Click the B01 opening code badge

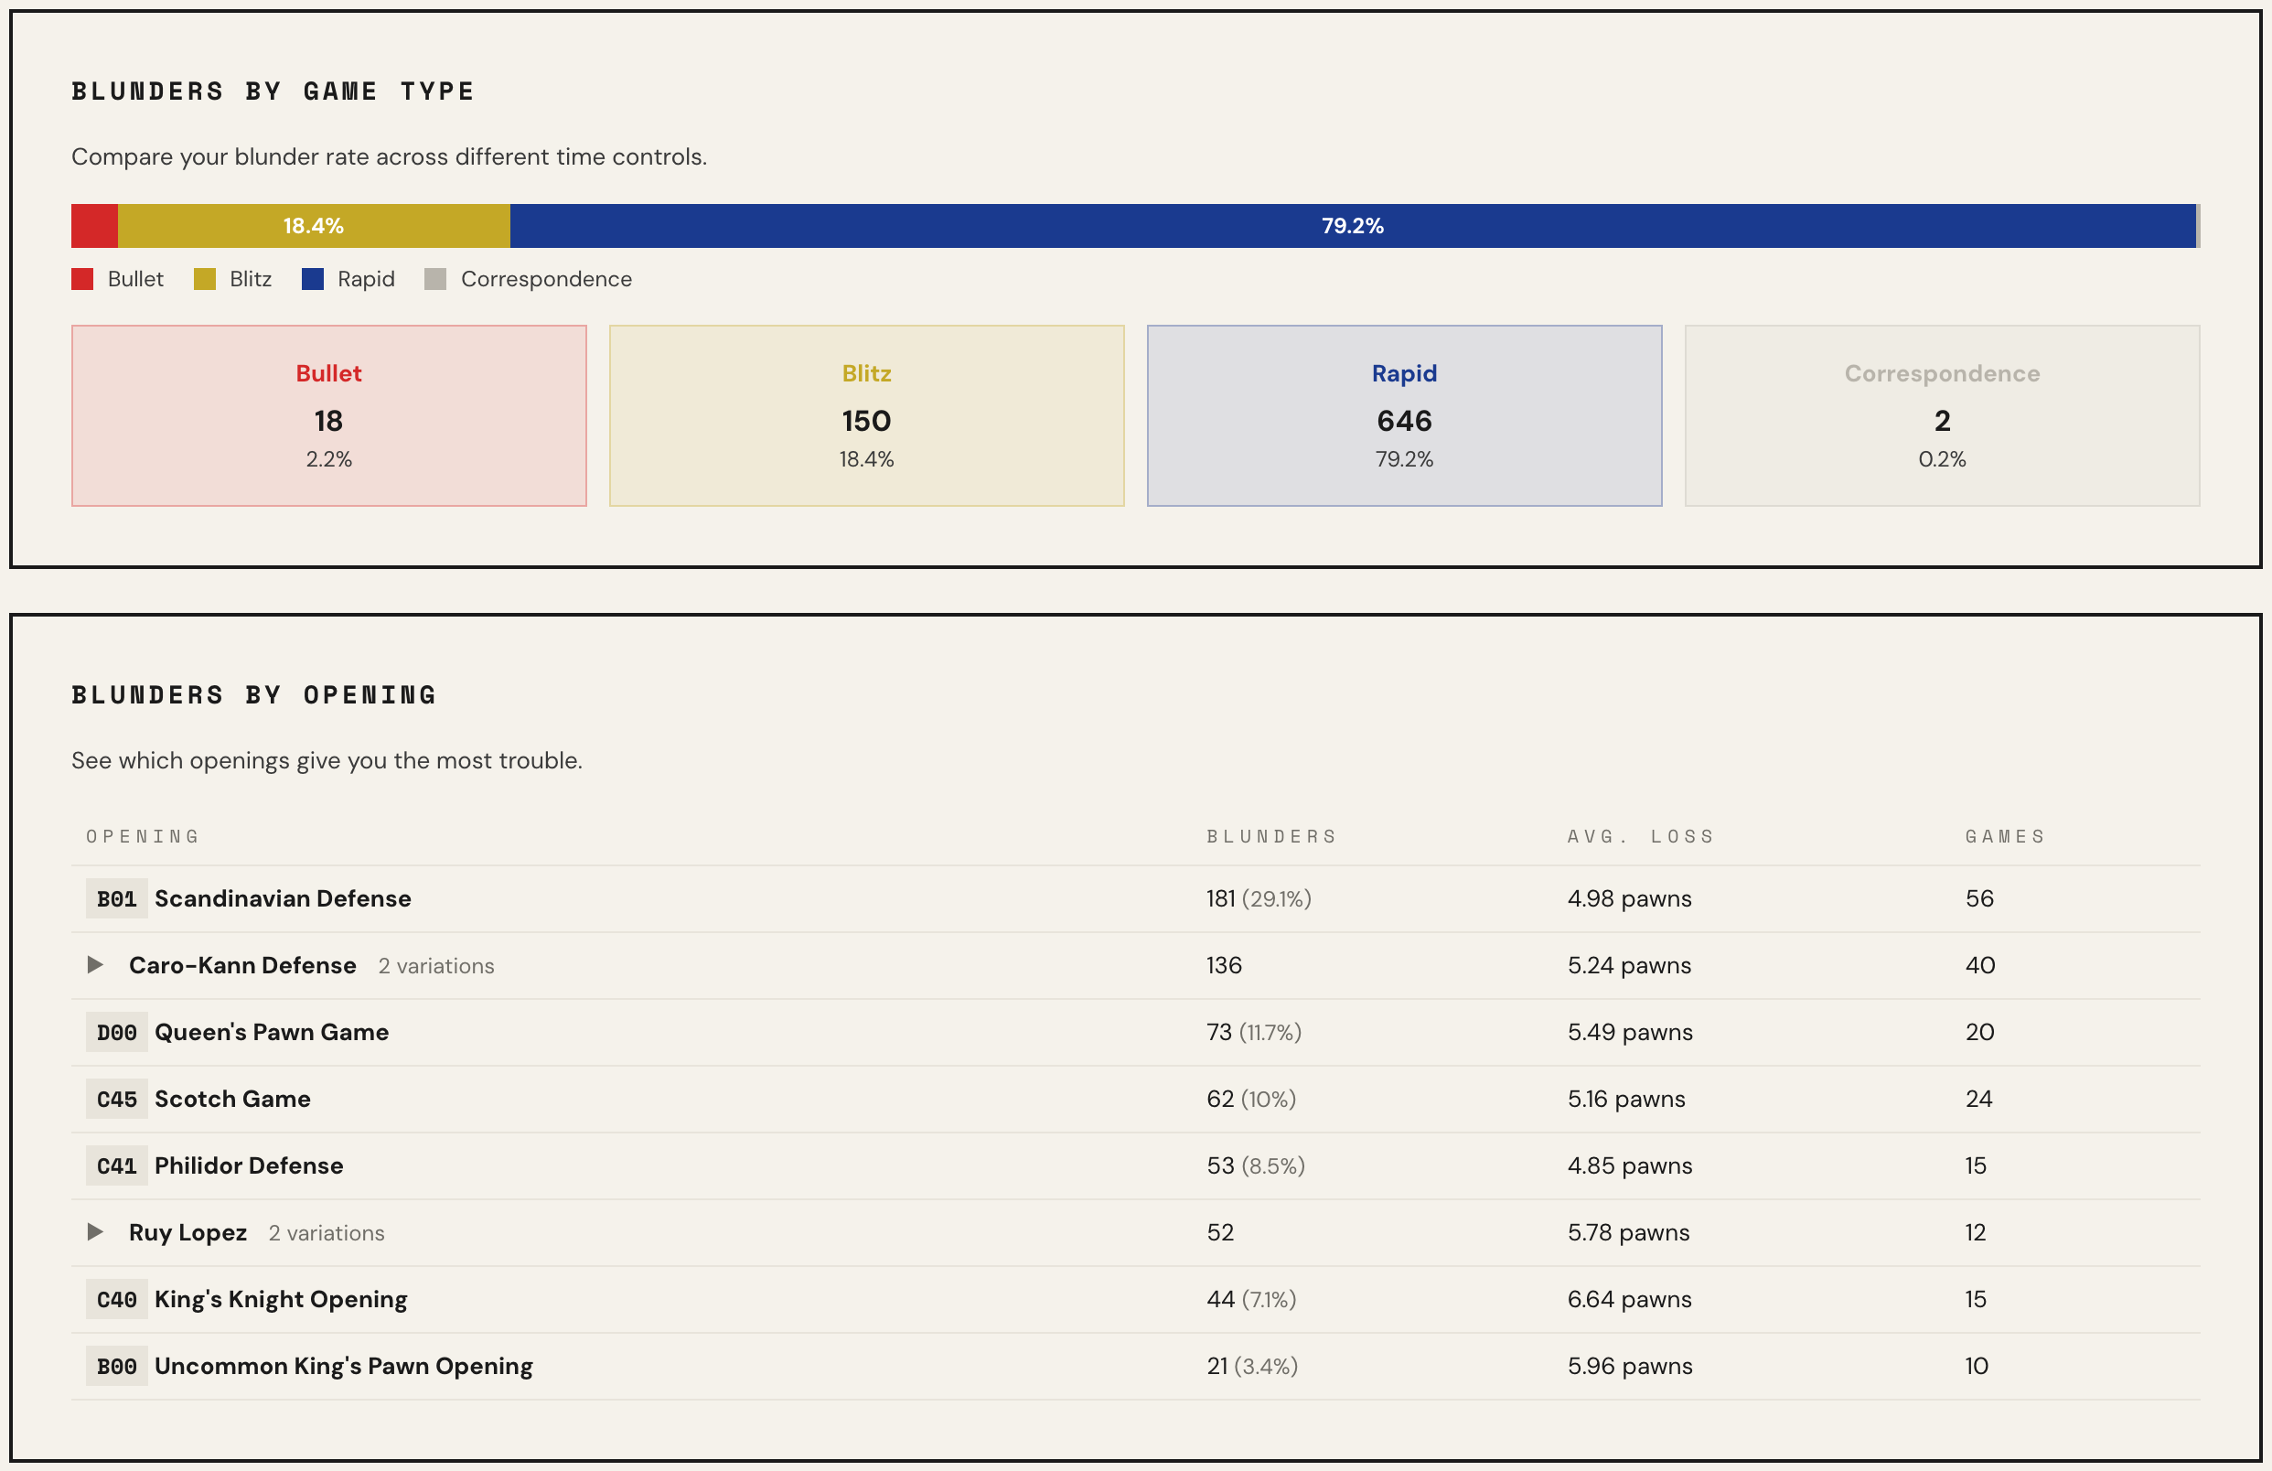click(x=116, y=898)
